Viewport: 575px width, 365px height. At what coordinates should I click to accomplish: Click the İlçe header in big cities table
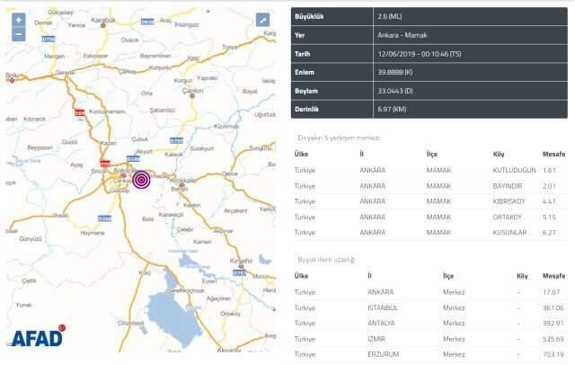[x=448, y=276]
